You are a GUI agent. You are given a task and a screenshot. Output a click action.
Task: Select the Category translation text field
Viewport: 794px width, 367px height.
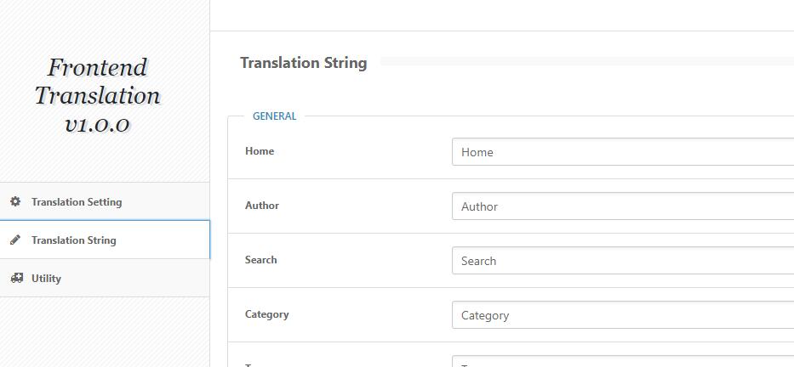(x=622, y=315)
